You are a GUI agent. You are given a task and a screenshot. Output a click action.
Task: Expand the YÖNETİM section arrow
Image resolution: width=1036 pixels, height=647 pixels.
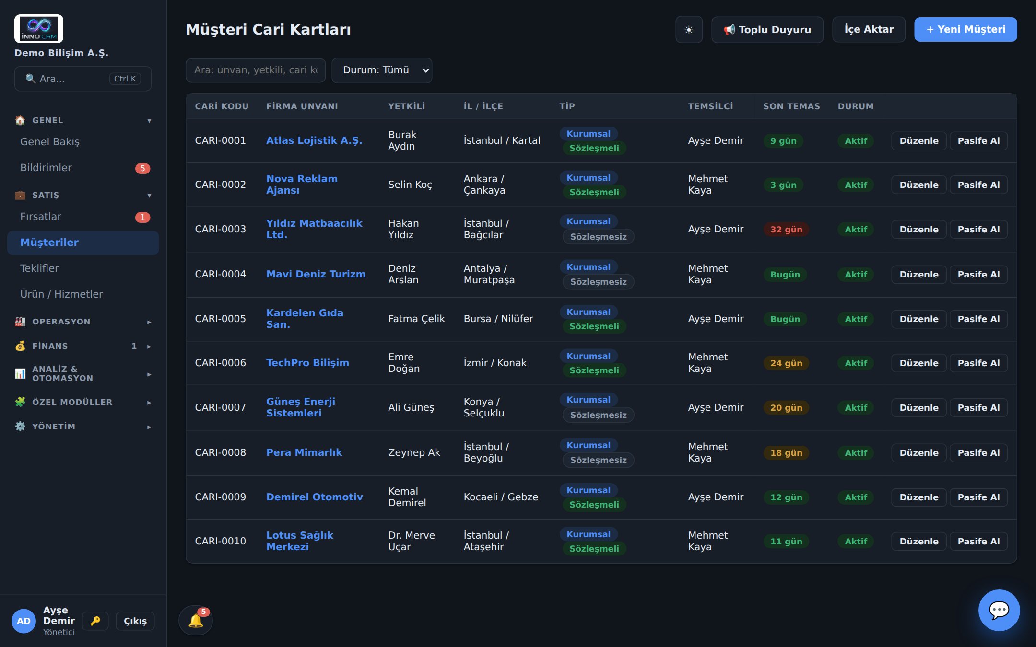(x=149, y=427)
